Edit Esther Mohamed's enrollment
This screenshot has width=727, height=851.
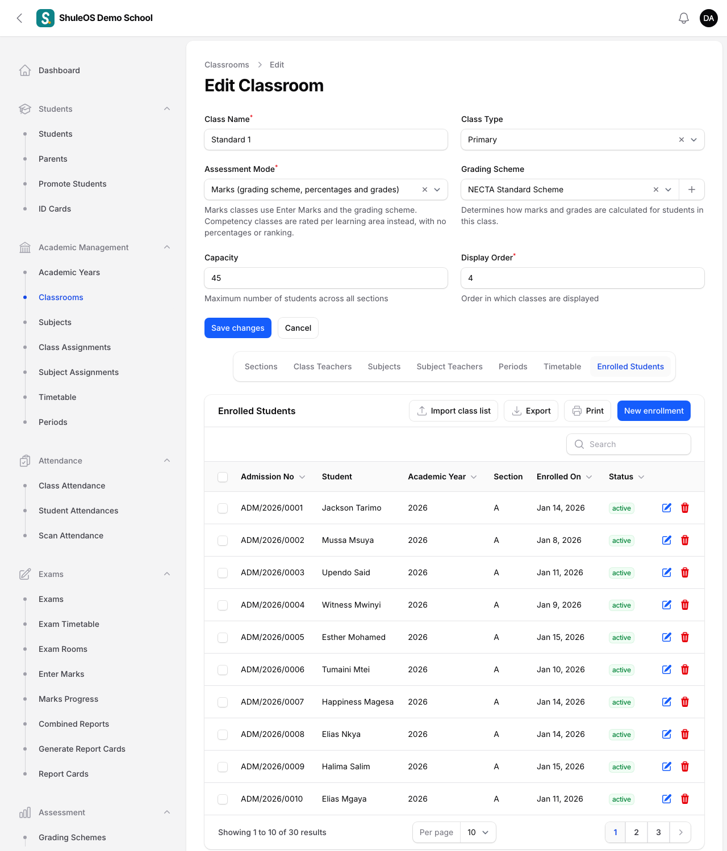[667, 637]
